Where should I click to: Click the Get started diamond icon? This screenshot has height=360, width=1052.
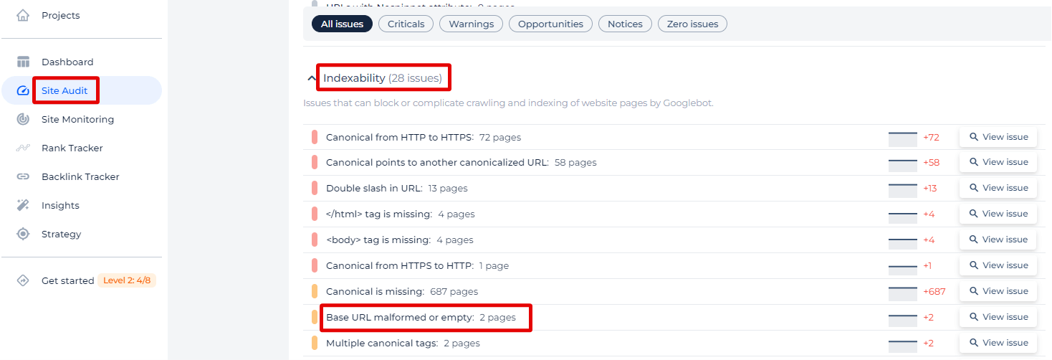[x=23, y=280]
